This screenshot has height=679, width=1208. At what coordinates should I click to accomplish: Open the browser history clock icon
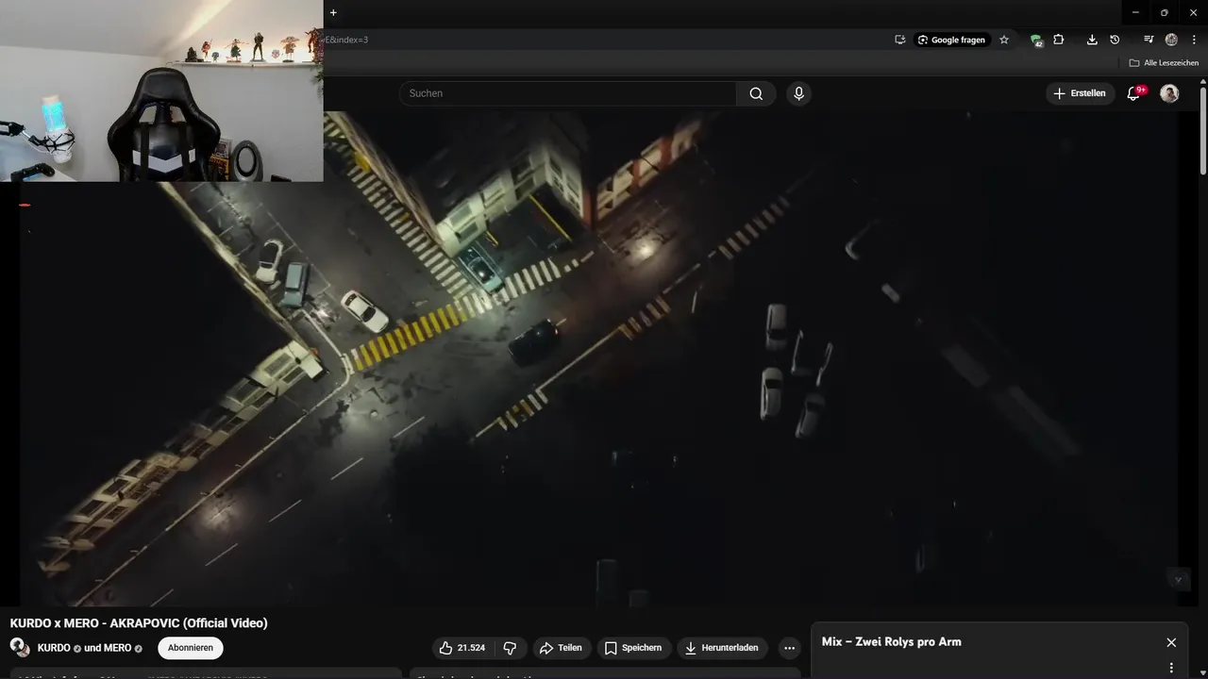tap(1115, 40)
